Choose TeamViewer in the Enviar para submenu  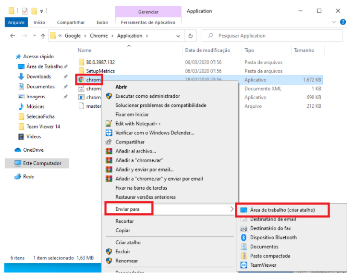(x=263, y=265)
